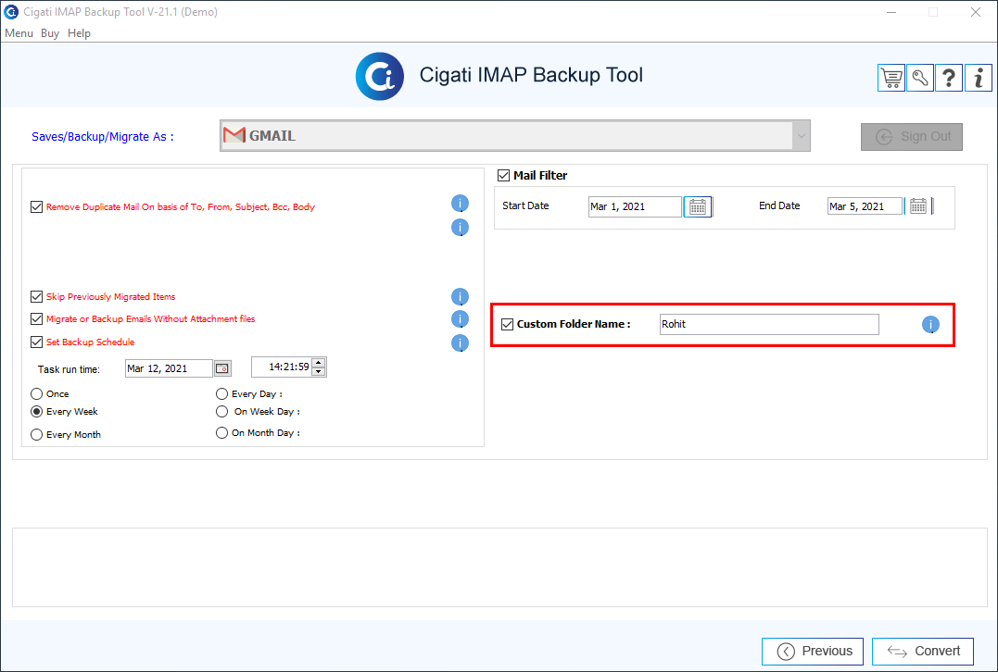Select the Once schedule option
Viewport: 998px width, 672px height.
(37, 394)
